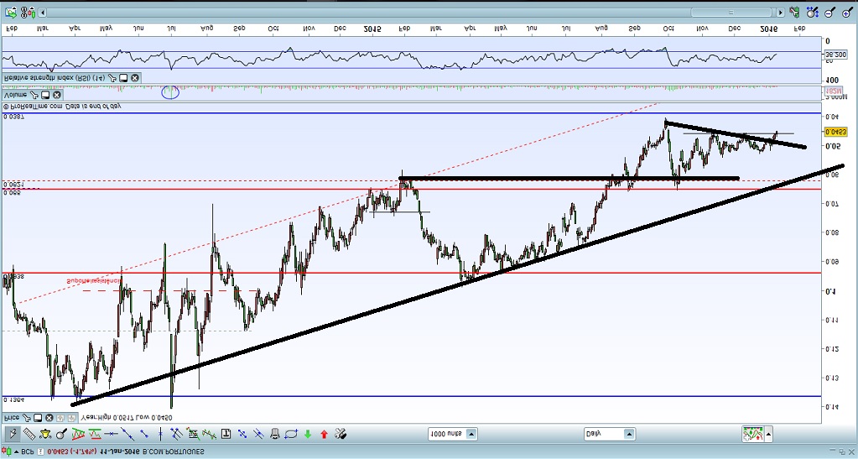Select the crossed parallel lines tool
The height and width of the screenshot is (459, 858).
176,435
